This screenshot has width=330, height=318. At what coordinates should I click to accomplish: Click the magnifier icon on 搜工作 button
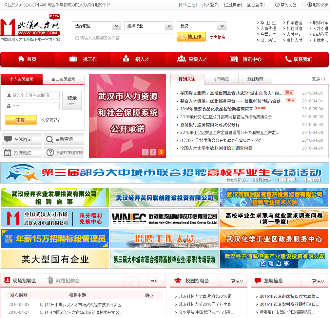182,37
